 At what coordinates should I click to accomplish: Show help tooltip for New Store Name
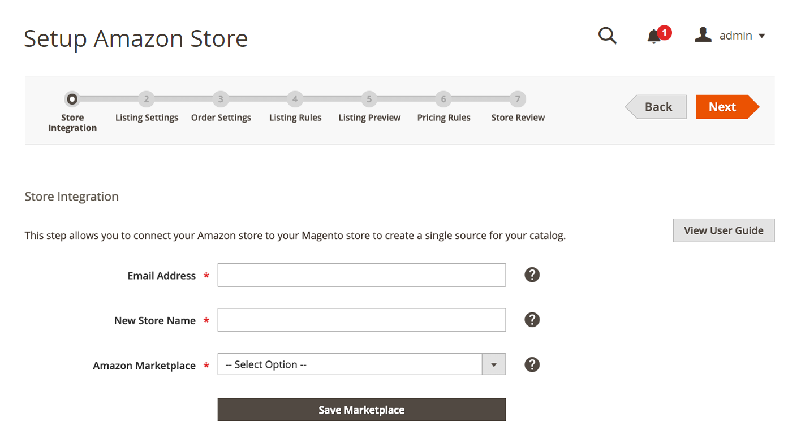point(532,320)
